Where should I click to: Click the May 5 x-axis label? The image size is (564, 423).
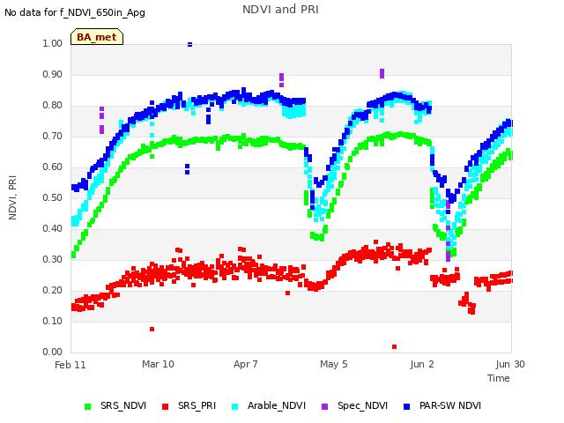tap(334, 364)
